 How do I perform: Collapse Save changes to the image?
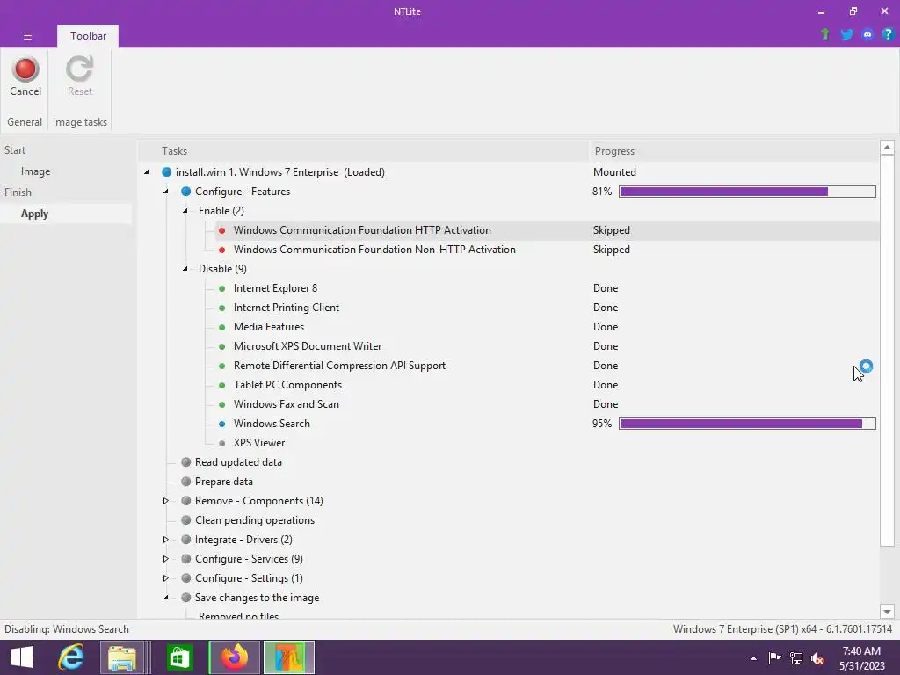tap(166, 598)
